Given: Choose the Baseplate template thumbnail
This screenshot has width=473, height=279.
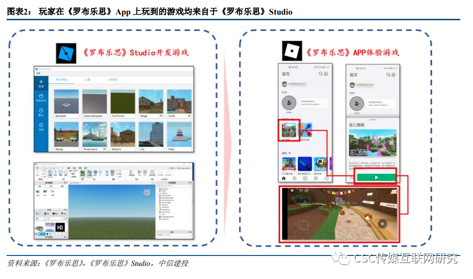Looking at the screenshot, I should click(66, 104).
